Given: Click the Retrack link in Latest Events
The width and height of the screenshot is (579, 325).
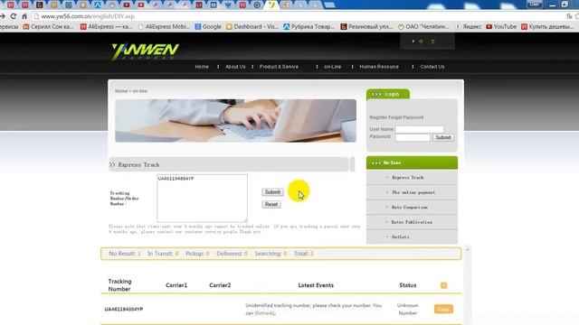Looking at the screenshot, I should point(264,313).
